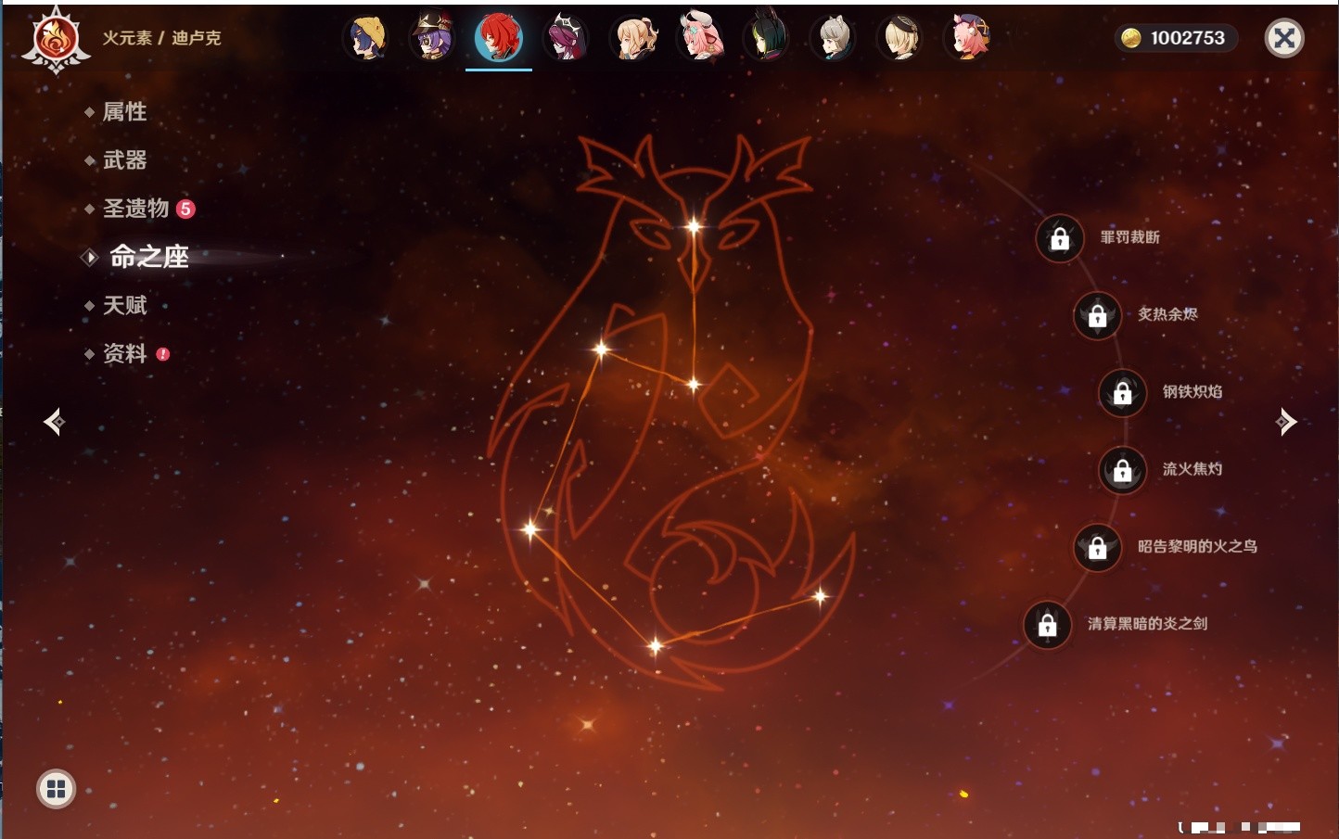The image size is (1339, 839).
Task: Click the 昭告黎明的火之鸟 label
Action: point(1197,546)
